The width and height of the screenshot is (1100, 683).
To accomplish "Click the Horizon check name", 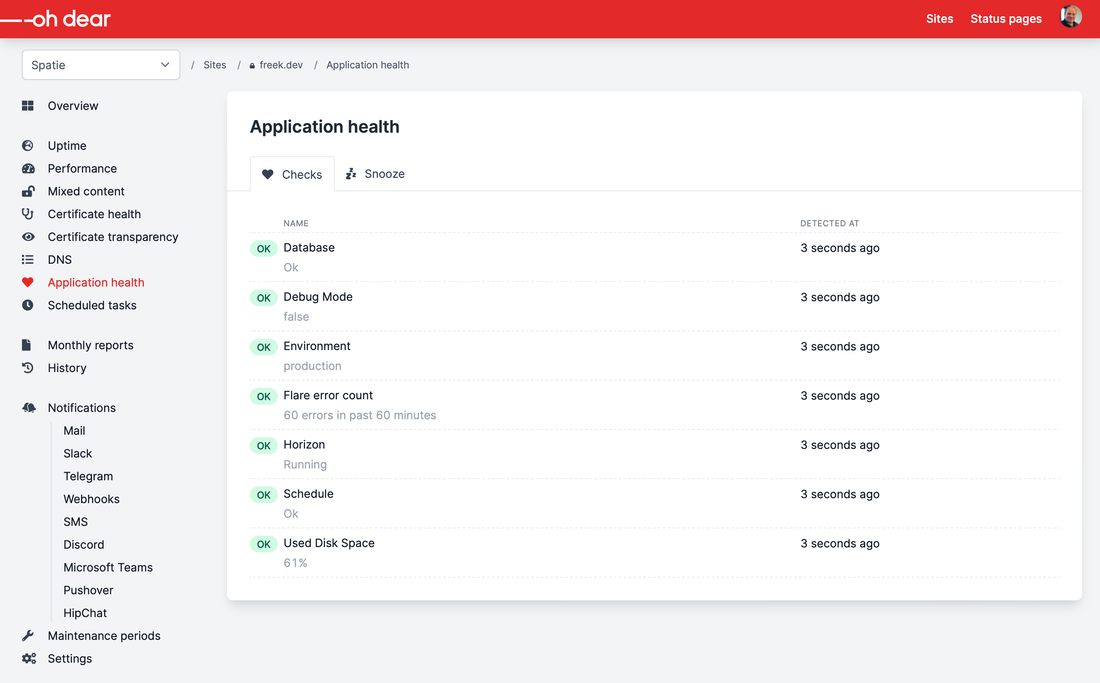I will tap(304, 444).
